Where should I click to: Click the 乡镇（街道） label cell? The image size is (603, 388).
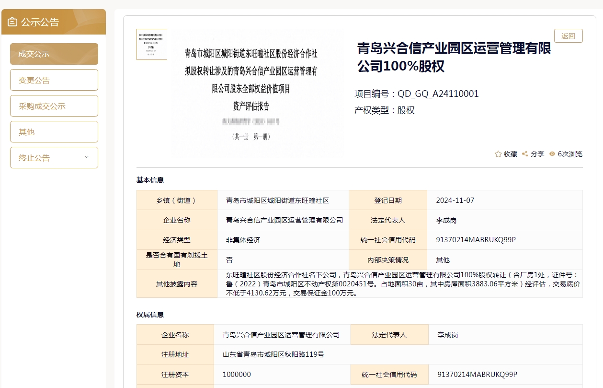[x=177, y=200]
